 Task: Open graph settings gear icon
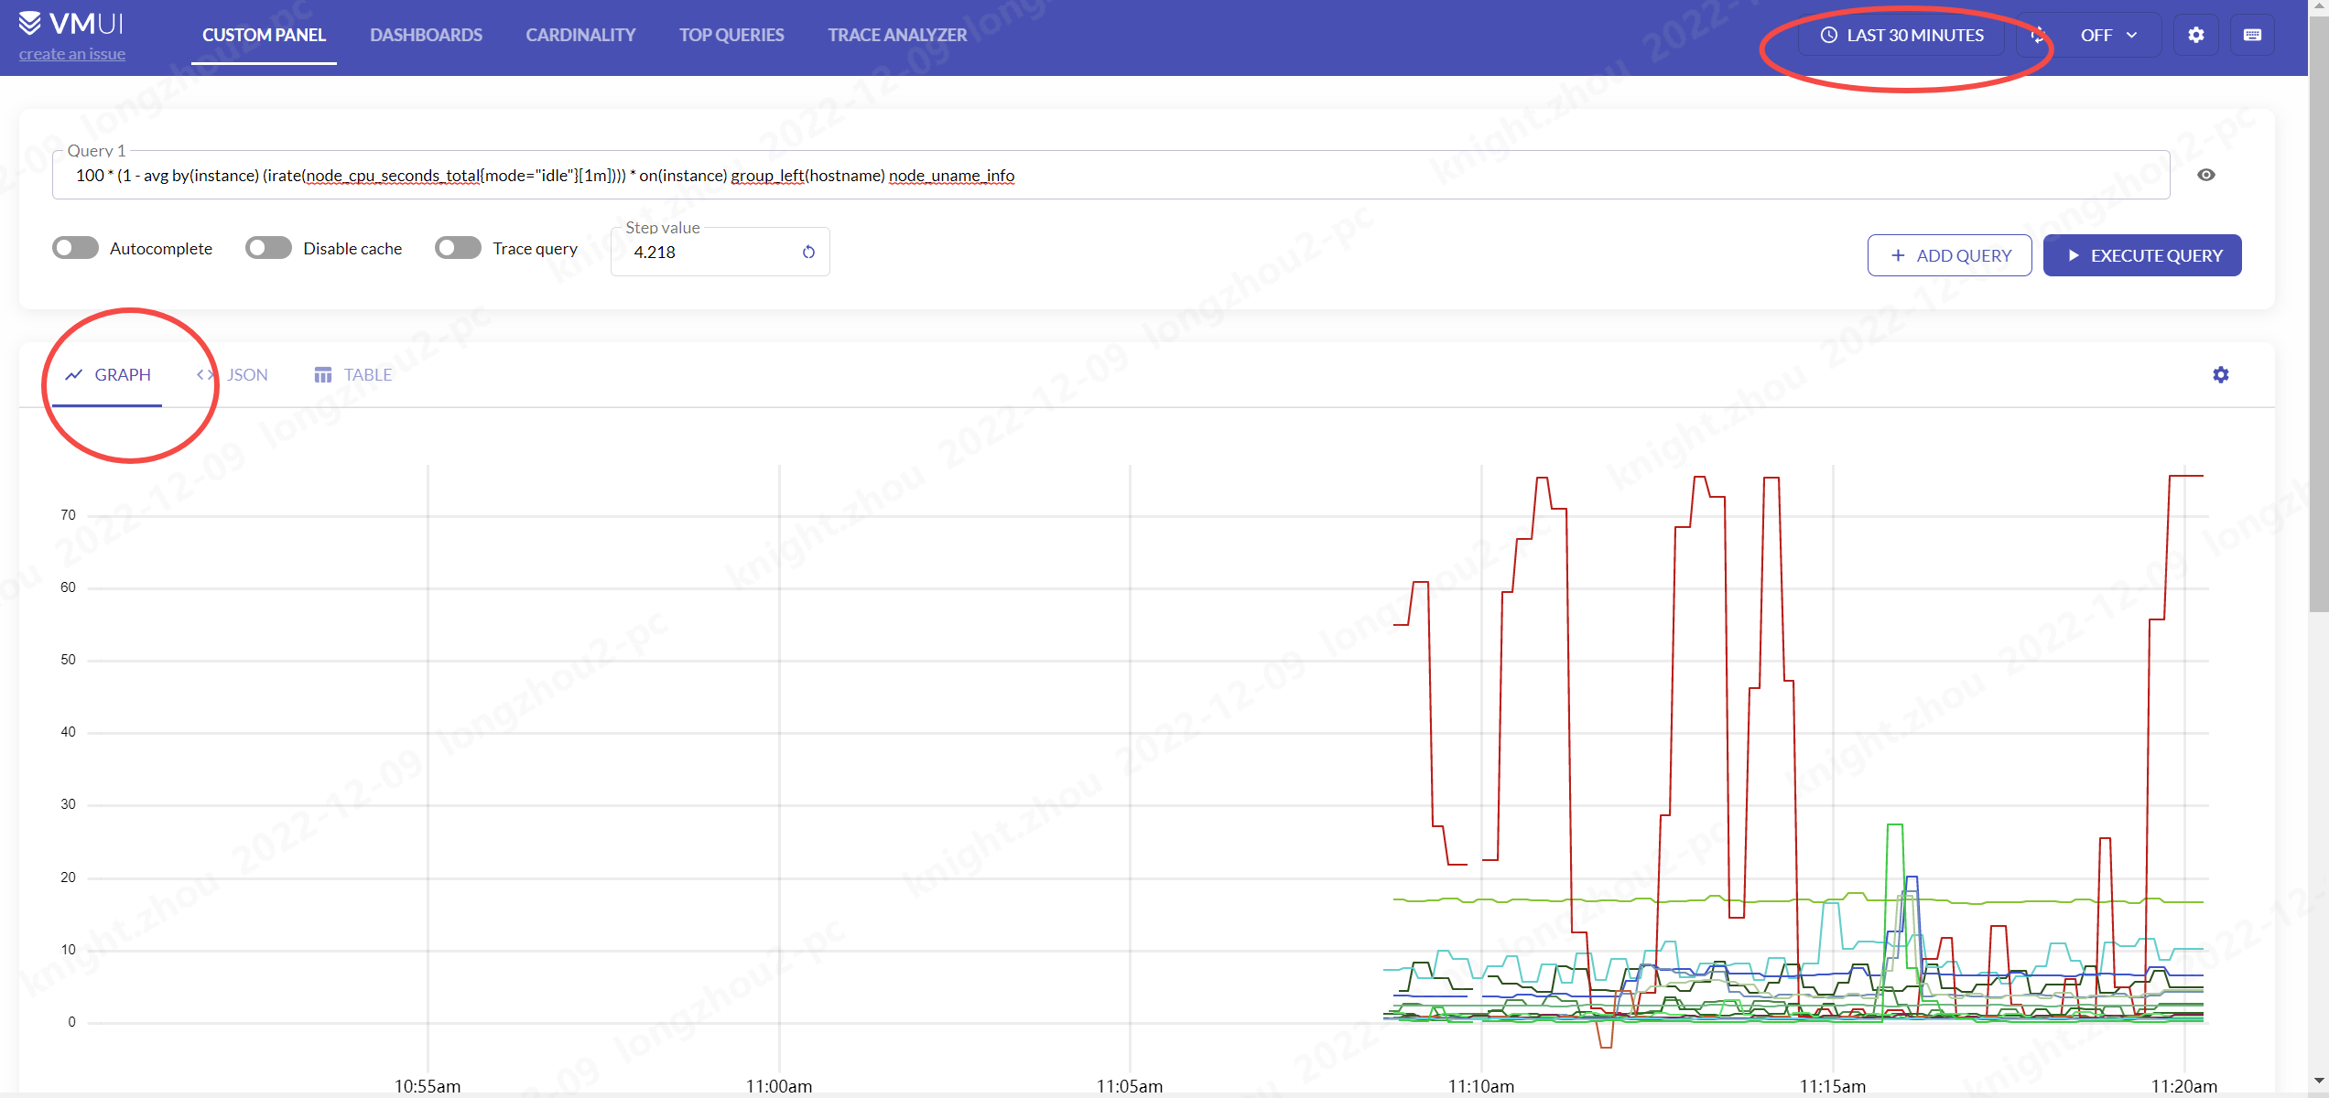2221,374
